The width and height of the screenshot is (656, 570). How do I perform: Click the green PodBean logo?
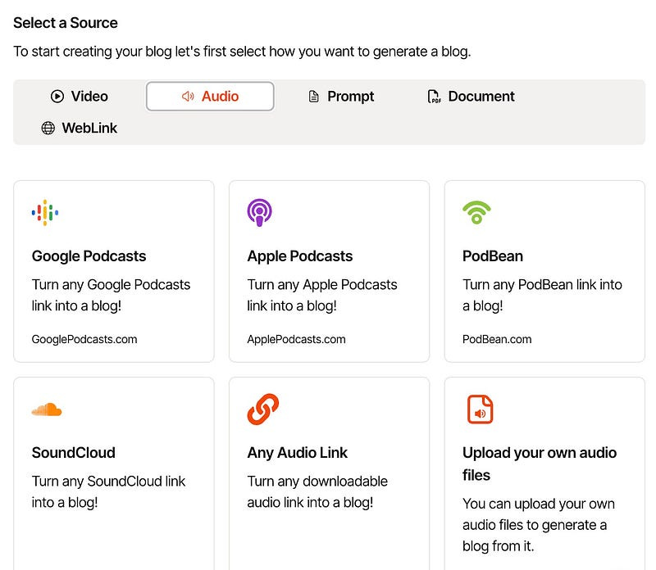tap(476, 212)
